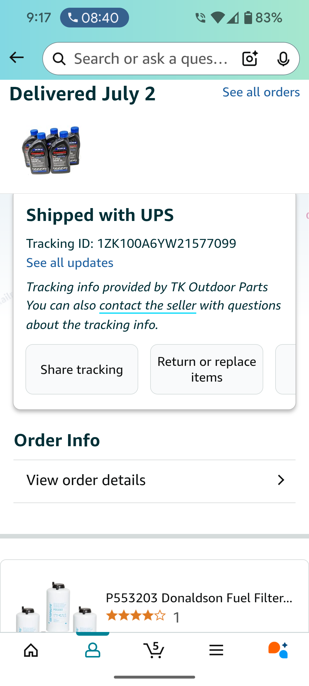Open P553203 Donaldson Fuel Filter title
This screenshot has height=686, width=309.
199,598
